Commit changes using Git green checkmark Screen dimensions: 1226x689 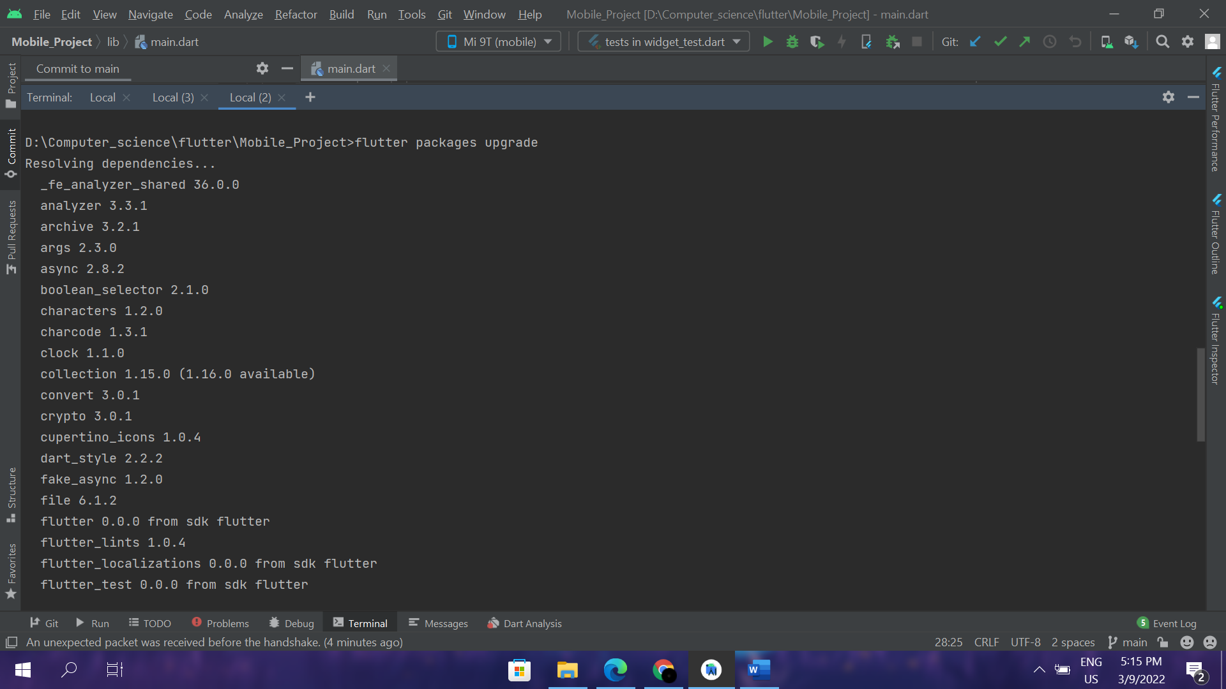[x=1000, y=42]
